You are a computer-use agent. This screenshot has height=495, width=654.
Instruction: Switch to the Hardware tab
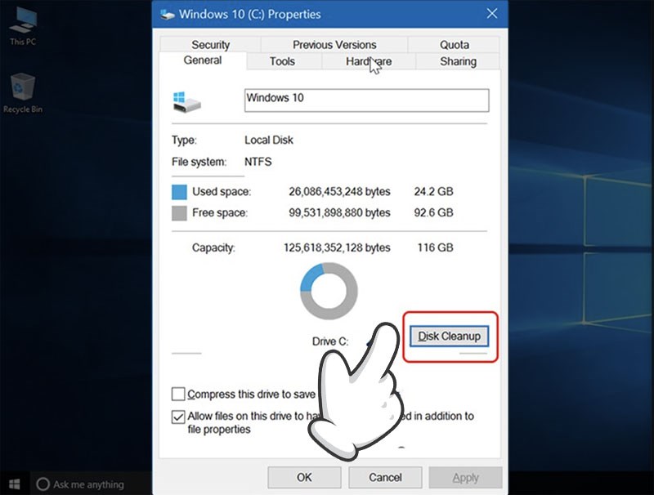click(369, 61)
